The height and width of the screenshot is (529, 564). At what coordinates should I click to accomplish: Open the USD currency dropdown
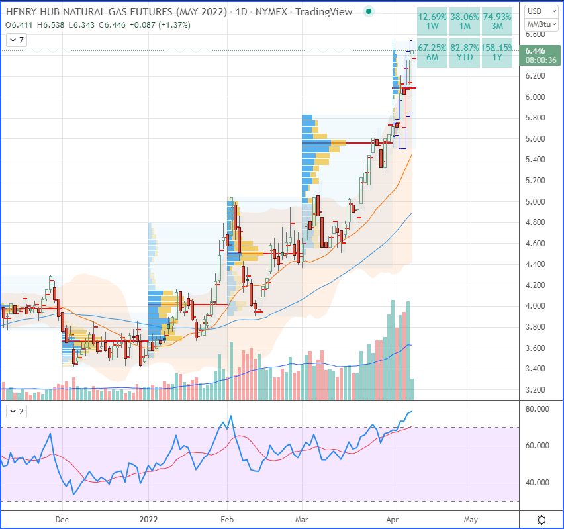(541, 11)
